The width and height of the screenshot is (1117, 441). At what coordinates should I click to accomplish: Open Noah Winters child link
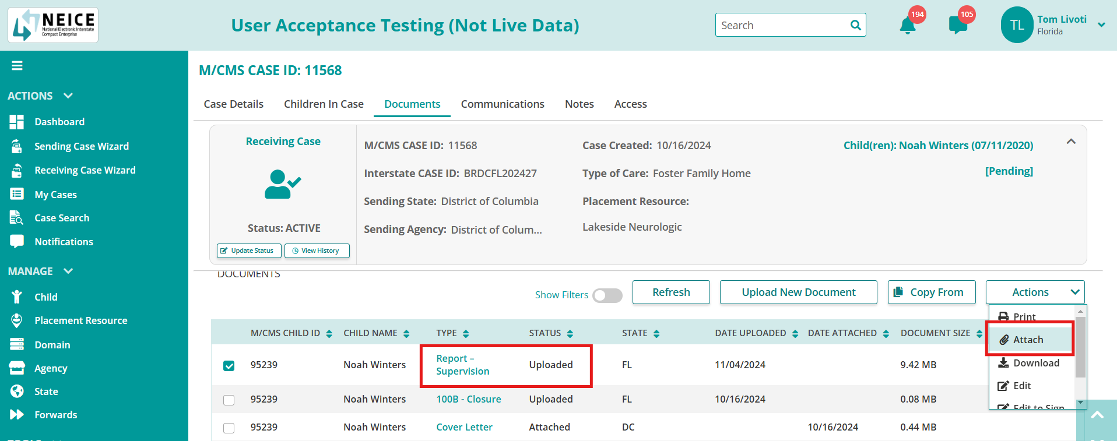tap(938, 146)
